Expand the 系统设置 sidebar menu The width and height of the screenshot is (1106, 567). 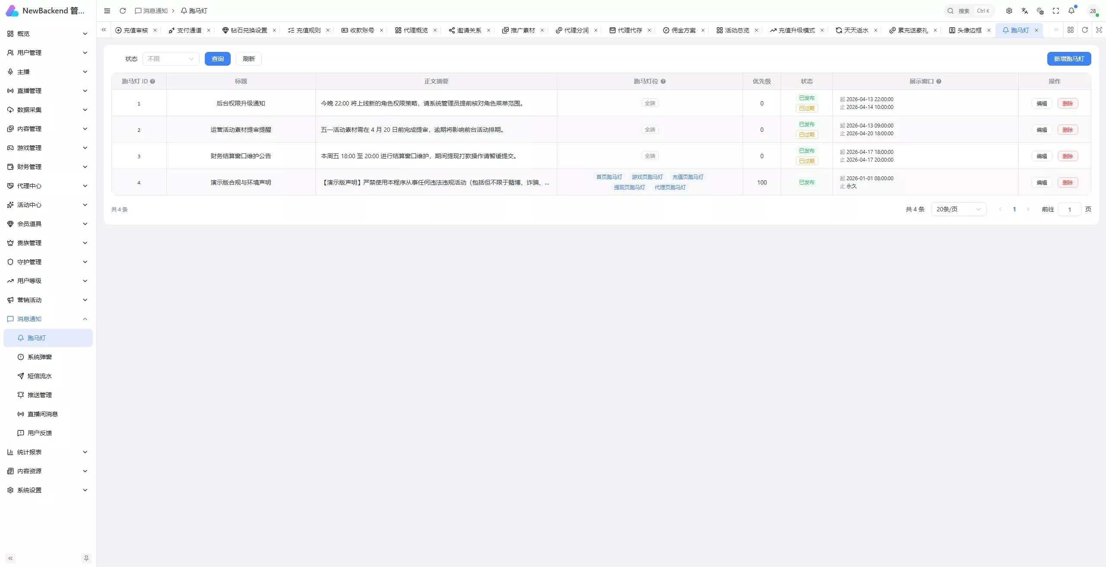48,490
